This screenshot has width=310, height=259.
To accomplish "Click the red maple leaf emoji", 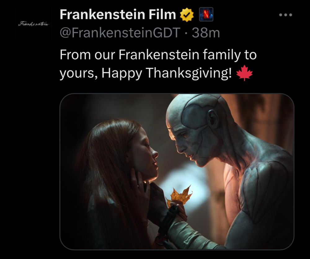I will (x=244, y=73).
